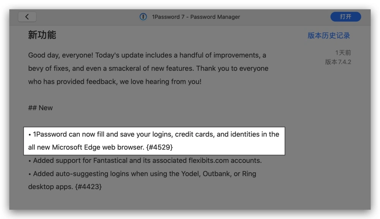
Task: Click the 新功能 section heading
Action: click(x=42, y=35)
